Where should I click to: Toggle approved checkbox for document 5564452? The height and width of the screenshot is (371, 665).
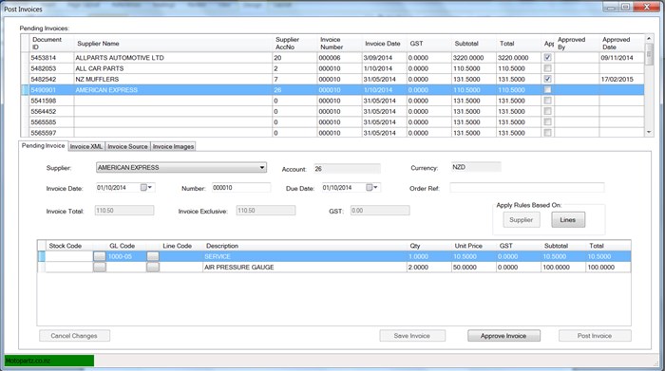547,111
